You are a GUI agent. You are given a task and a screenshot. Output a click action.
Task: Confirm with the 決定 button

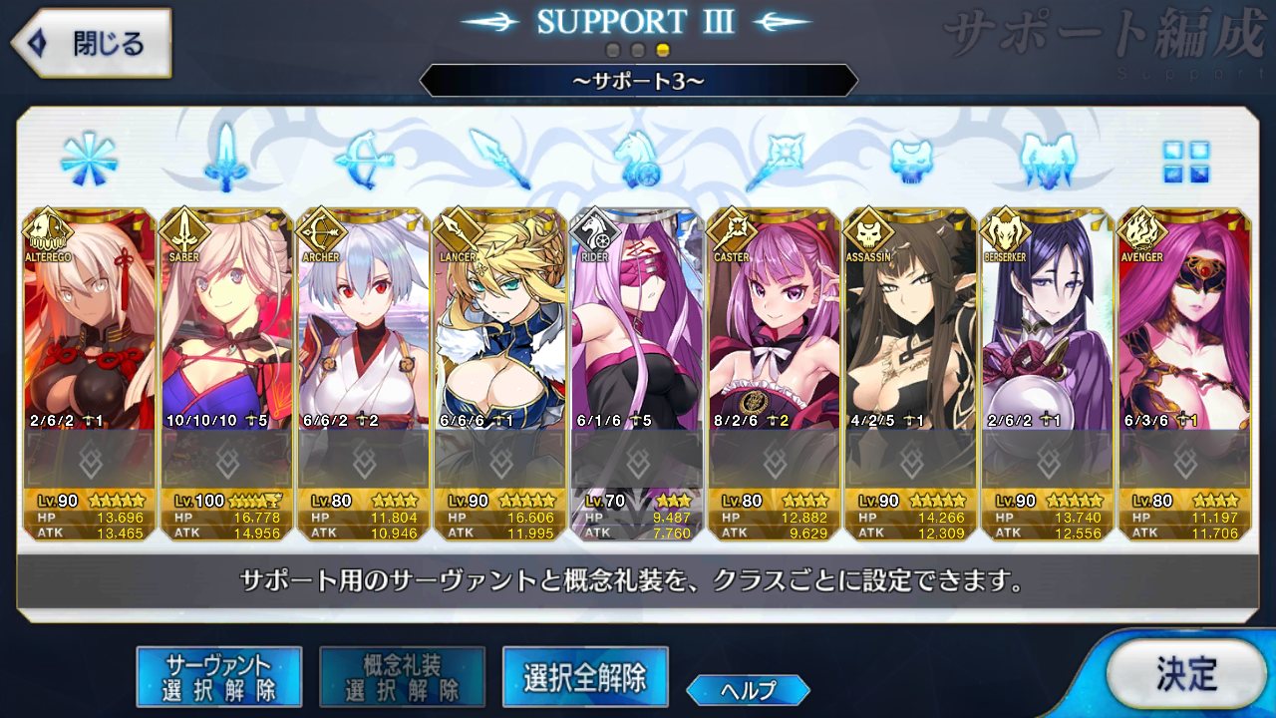pos(1185,674)
